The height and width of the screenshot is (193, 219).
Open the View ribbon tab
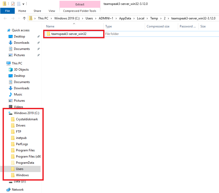click(52, 11)
